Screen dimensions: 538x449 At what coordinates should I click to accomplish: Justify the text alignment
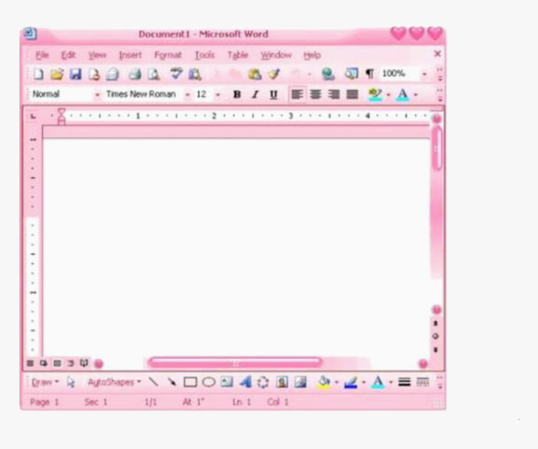pos(352,94)
